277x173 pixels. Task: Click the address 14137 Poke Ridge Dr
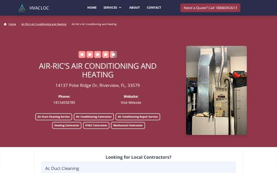97,86
